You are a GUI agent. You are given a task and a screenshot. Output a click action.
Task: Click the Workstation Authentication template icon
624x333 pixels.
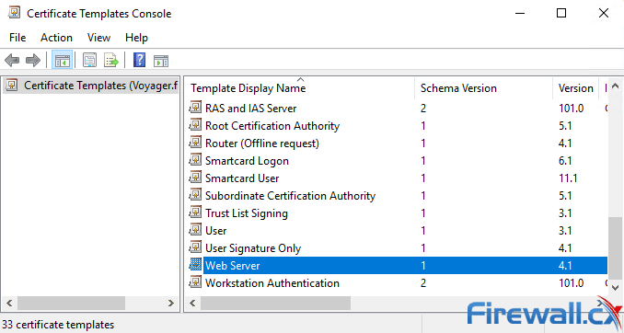[x=195, y=282]
